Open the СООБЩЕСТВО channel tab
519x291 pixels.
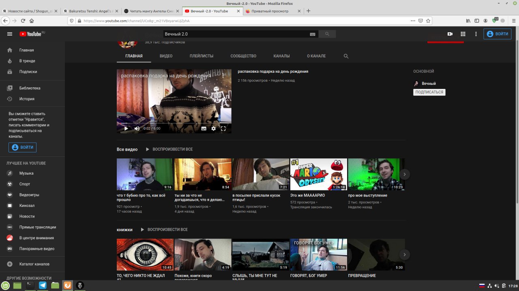243,56
